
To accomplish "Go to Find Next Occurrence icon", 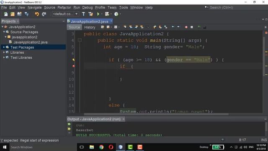I will click(x=136, y=27).
